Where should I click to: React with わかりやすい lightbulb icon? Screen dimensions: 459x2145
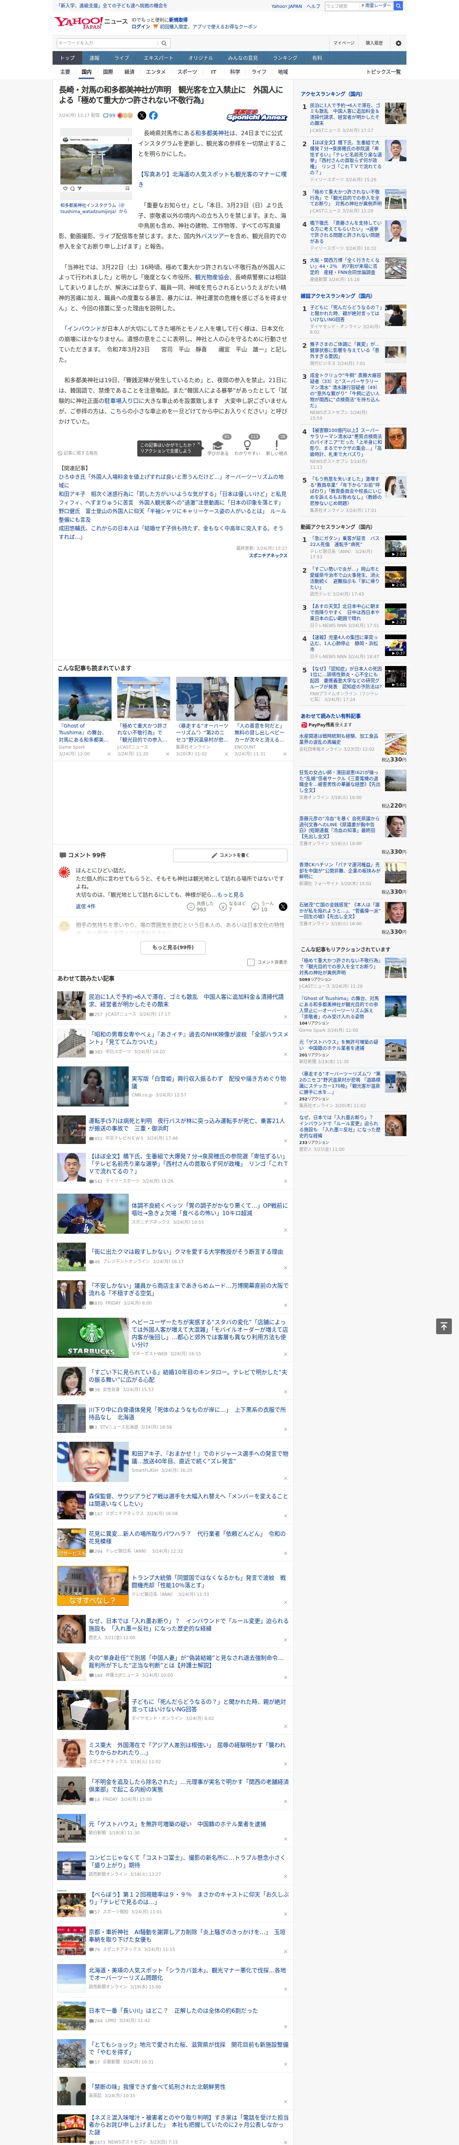[x=247, y=446]
